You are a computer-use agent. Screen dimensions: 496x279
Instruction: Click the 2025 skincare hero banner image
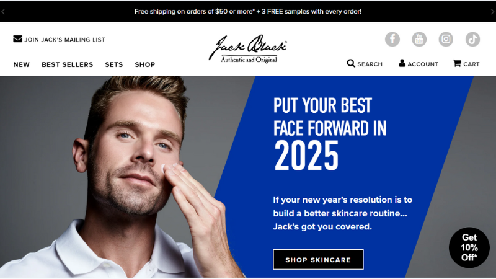click(x=248, y=177)
